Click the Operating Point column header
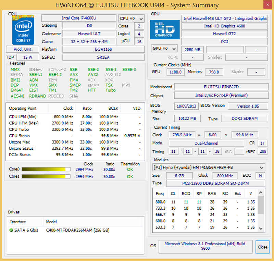This screenshot has width=274, height=261. pos(27,108)
